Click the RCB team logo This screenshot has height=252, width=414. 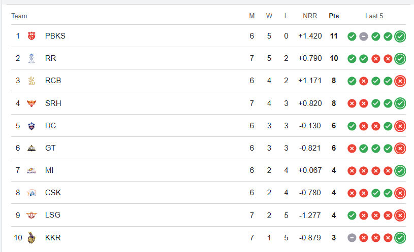click(32, 81)
